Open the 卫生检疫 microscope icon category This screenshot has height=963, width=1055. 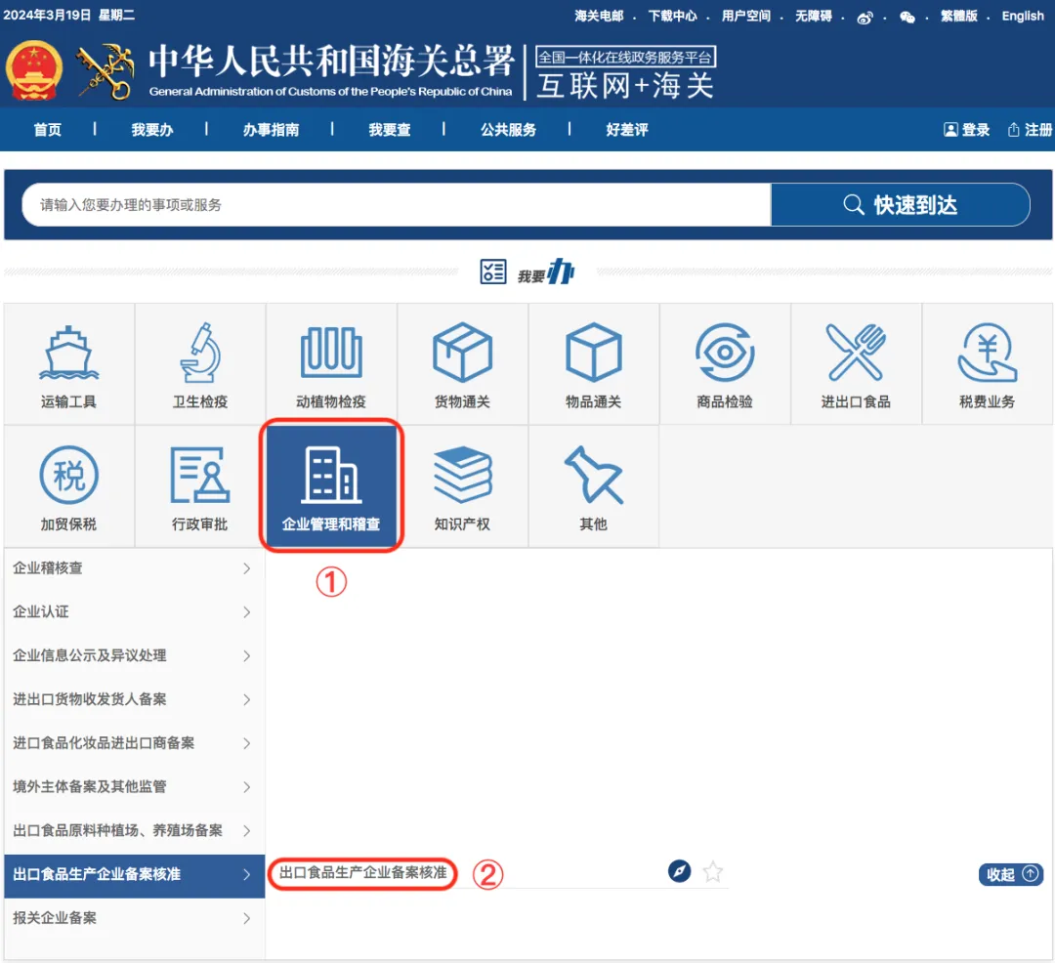pyautogui.click(x=200, y=364)
